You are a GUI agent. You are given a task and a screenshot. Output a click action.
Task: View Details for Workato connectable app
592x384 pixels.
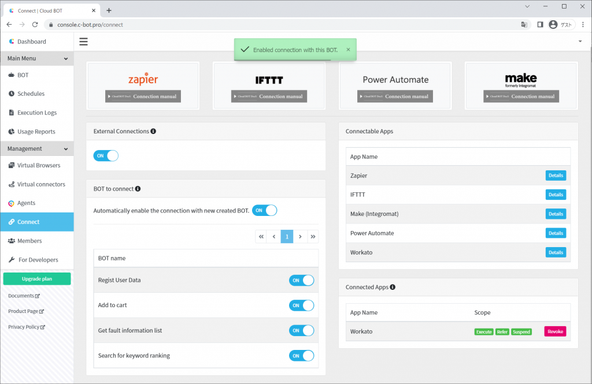[x=556, y=252]
